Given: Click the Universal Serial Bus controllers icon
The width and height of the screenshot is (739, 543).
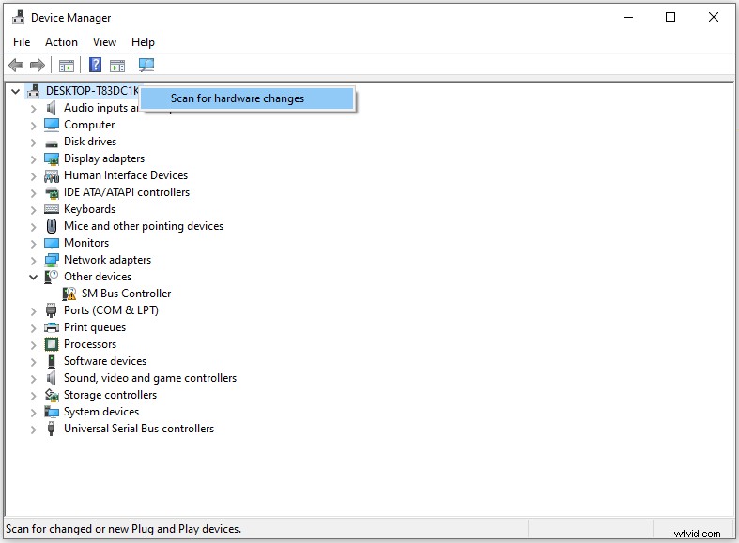Looking at the screenshot, I should pos(52,429).
